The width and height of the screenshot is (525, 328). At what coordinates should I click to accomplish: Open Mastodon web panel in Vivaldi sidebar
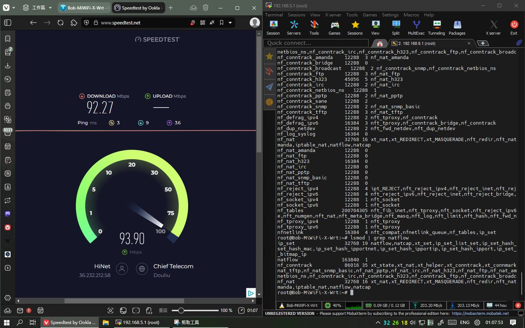coord(7,214)
